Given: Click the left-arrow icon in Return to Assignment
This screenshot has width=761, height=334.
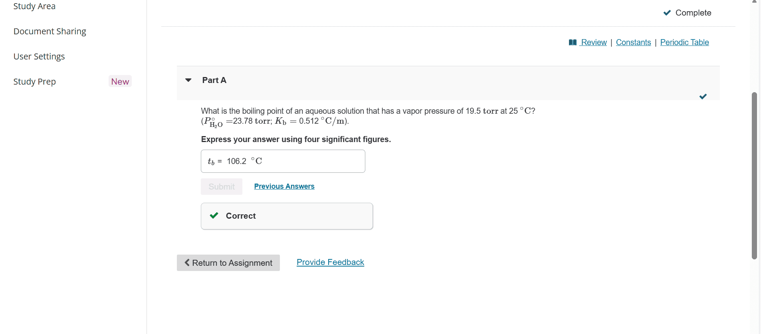Looking at the screenshot, I should click(x=187, y=263).
